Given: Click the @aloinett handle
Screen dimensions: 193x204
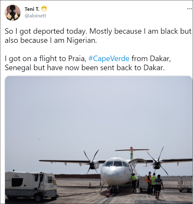Looking at the screenshot, I should (35, 16).
